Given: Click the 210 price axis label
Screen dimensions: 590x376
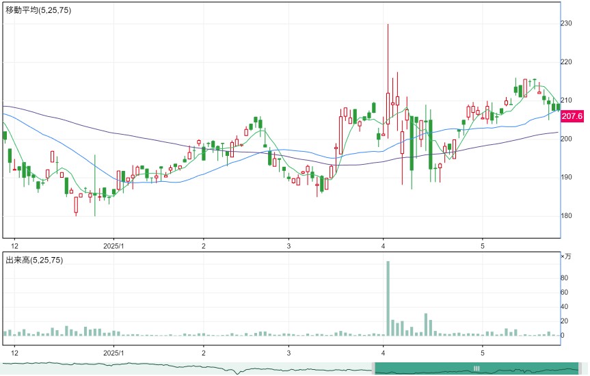Looking at the screenshot, I should click(x=566, y=100).
